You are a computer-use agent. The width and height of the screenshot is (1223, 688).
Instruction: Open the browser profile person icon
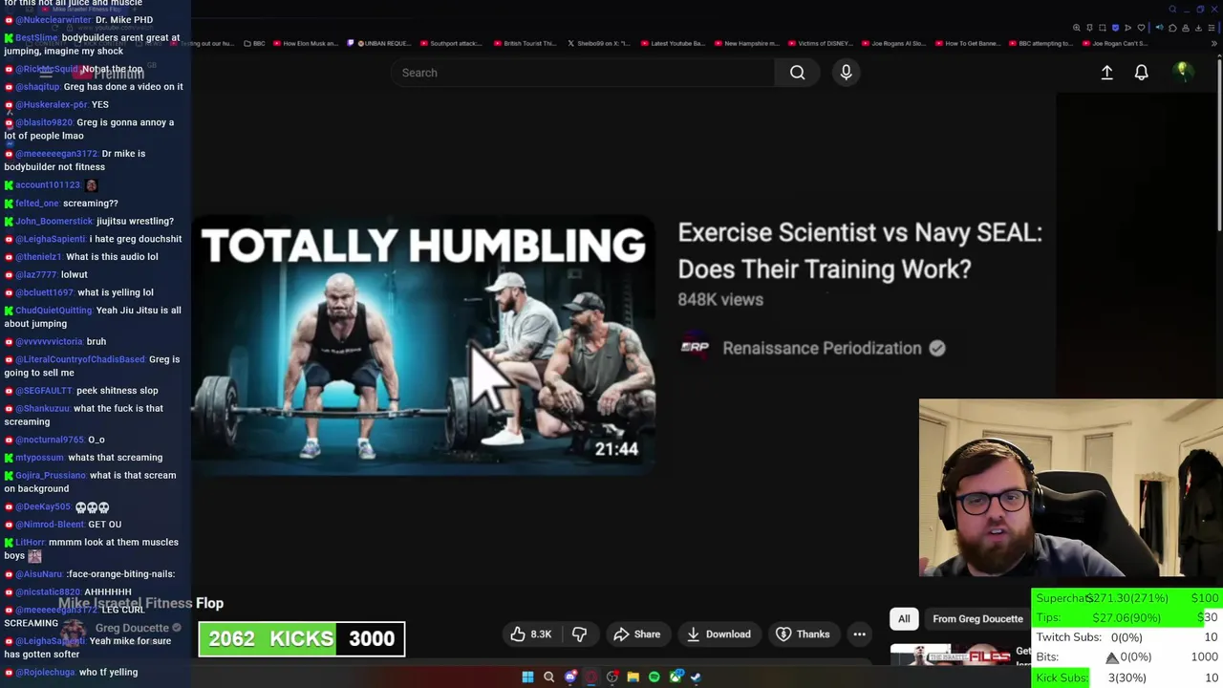pos(1186,28)
